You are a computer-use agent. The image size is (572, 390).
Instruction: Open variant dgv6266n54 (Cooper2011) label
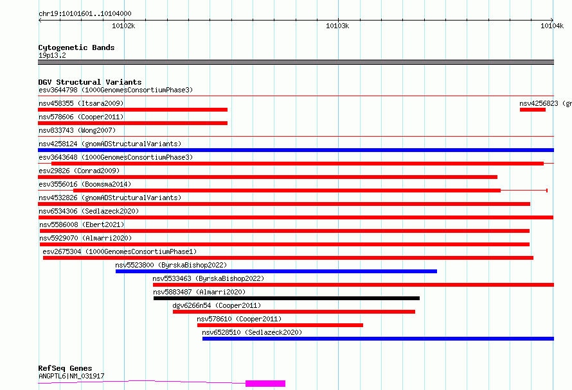[217, 305]
